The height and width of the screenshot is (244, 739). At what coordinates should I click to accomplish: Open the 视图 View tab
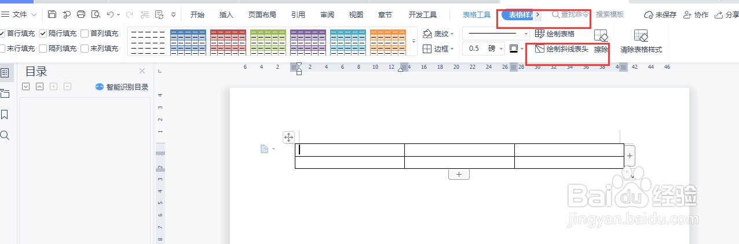click(356, 14)
